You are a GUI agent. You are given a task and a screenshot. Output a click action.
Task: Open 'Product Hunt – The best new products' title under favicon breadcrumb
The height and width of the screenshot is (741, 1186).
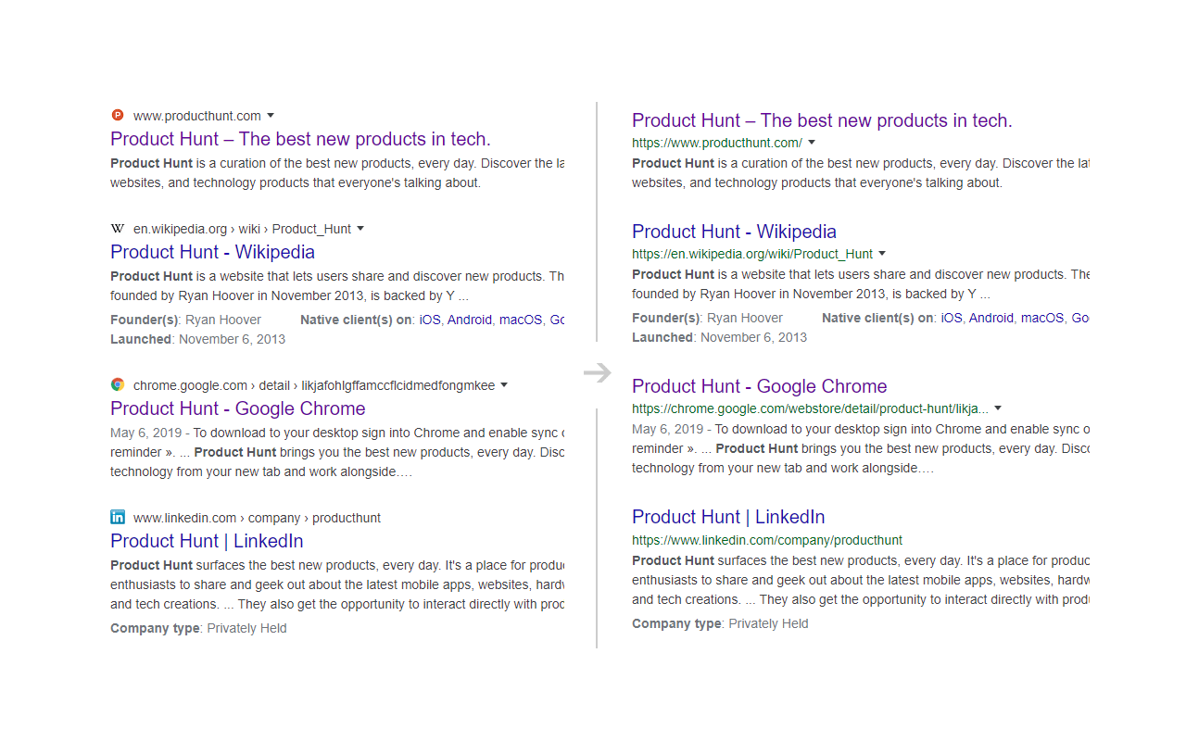(x=300, y=139)
